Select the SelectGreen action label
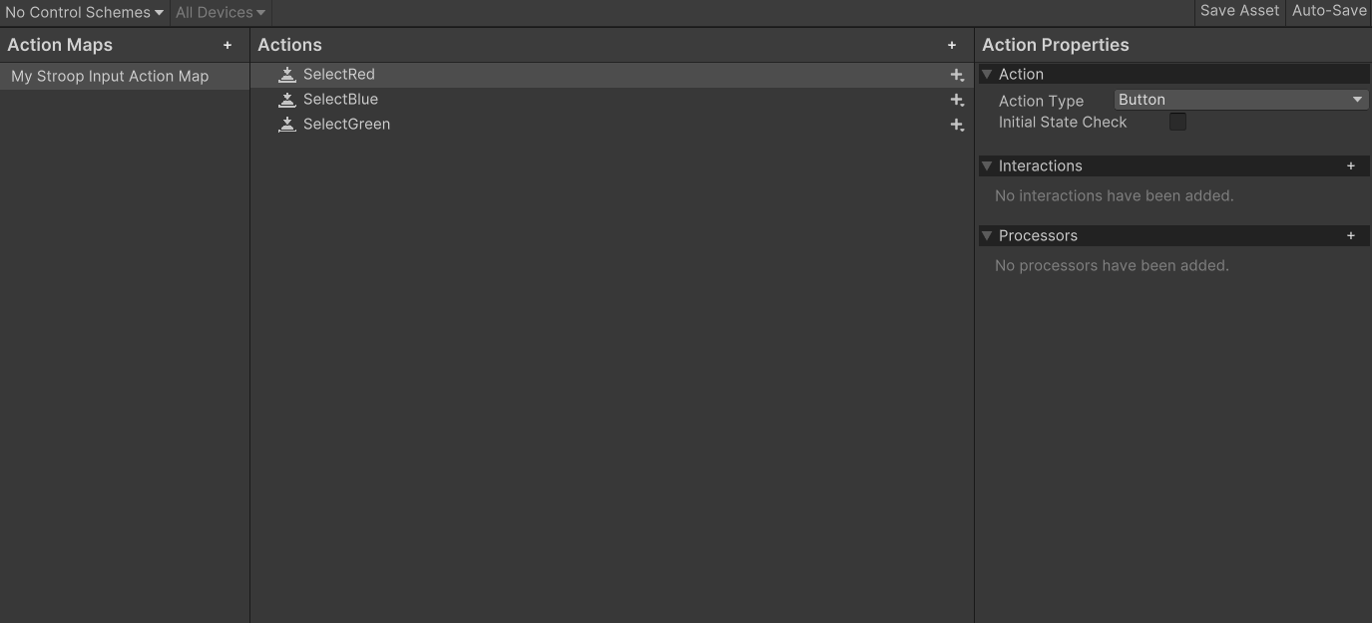This screenshot has height=623, width=1372. (x=346, y=124)
